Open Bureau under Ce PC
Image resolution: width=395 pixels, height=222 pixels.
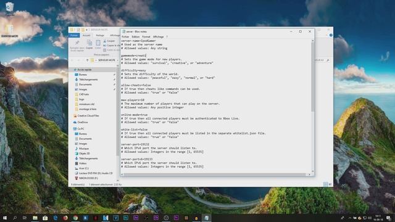83,134
